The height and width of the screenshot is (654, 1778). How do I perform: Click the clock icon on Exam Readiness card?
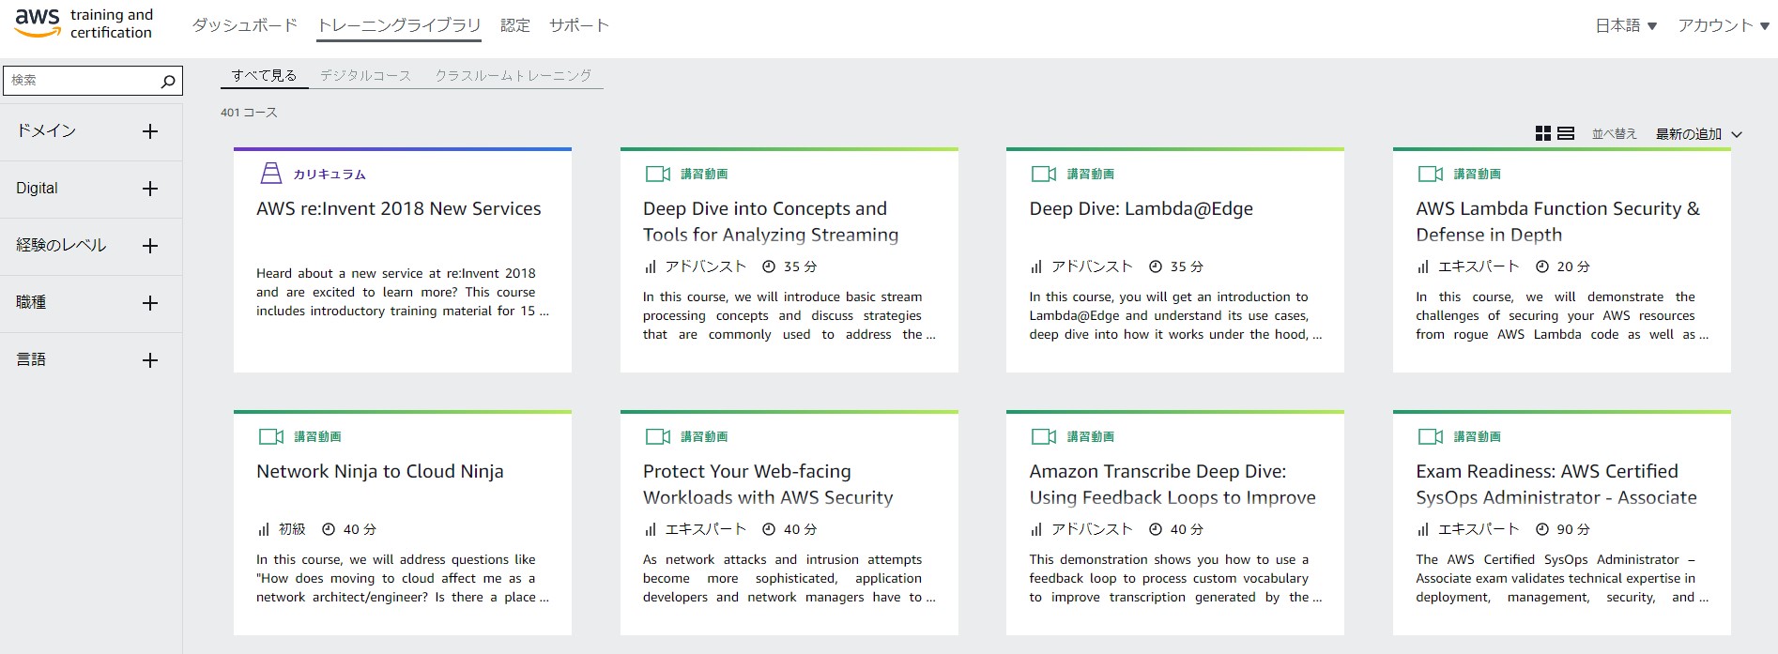(x=1542, y=529)
